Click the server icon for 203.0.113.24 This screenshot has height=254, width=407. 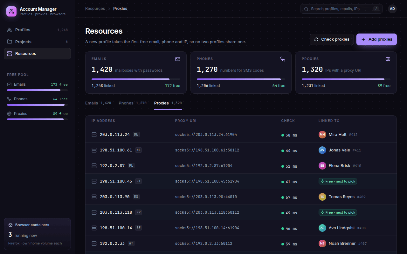tap(94, 135)
